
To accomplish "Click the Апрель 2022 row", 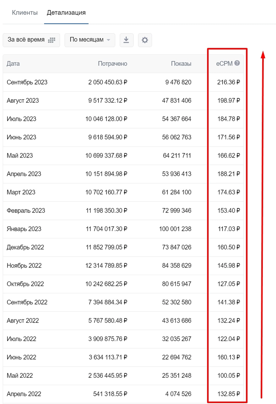I will tap(123, 394).
